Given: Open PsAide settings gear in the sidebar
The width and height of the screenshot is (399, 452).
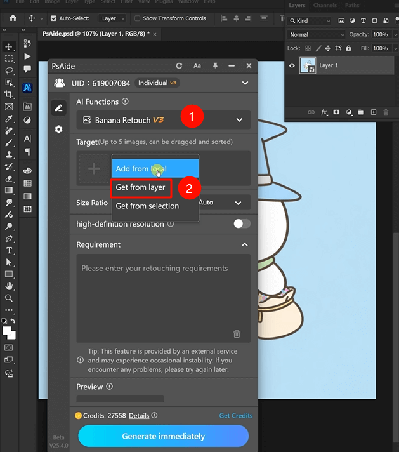Looking at the screenshot, I should [x=58, y=130].
